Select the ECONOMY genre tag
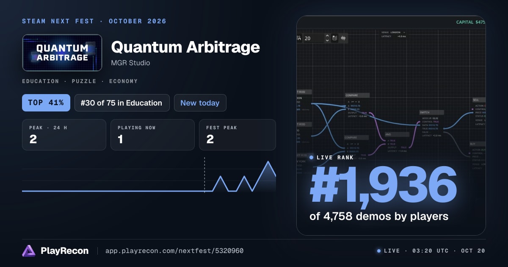 [x=123, y=81]
